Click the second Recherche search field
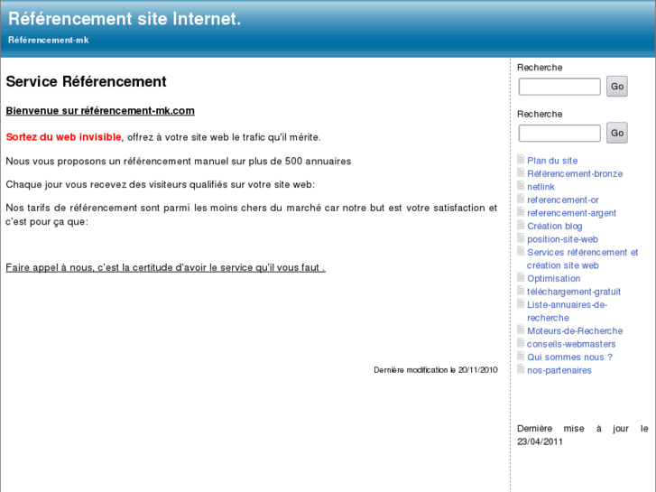Viewport: 656px width, 492px height. (559, 133)
